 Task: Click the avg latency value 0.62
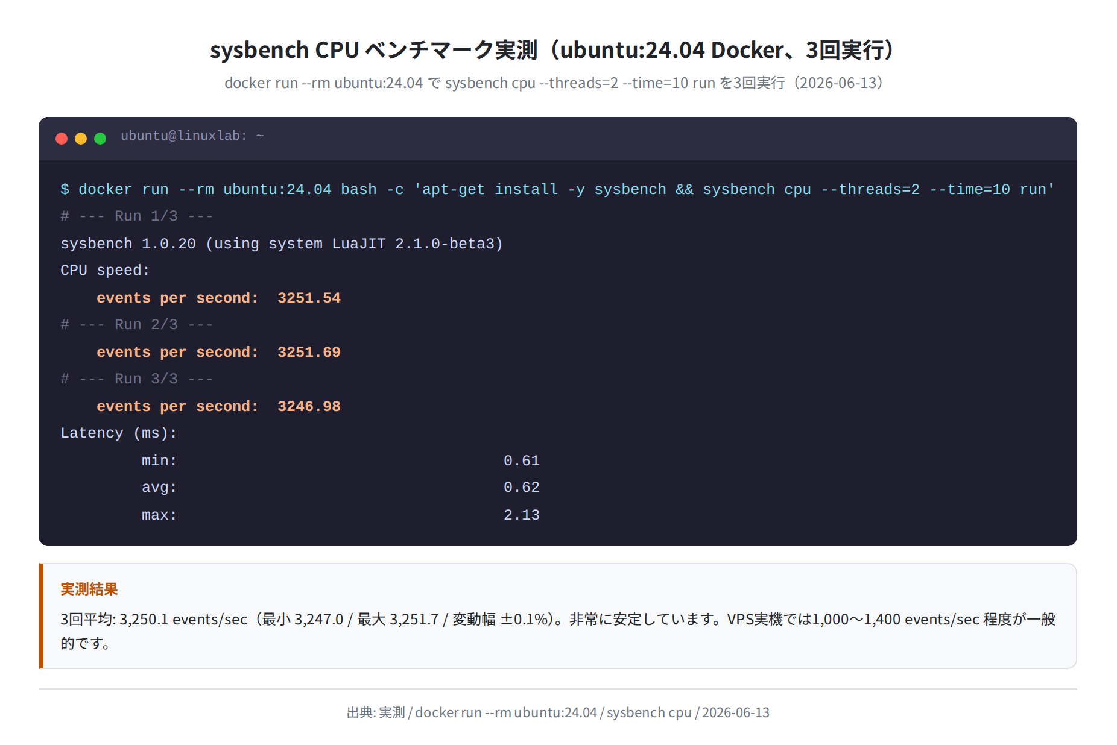522,487
